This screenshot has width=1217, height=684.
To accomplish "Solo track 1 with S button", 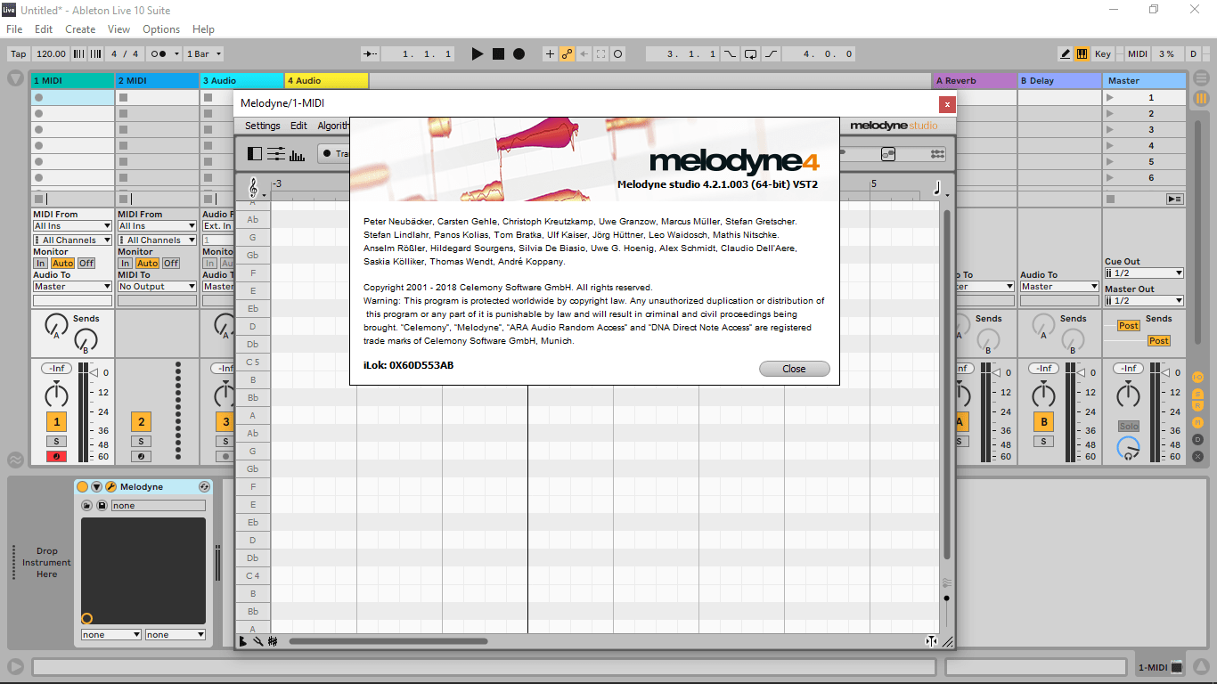I will (x=56, y=442).
